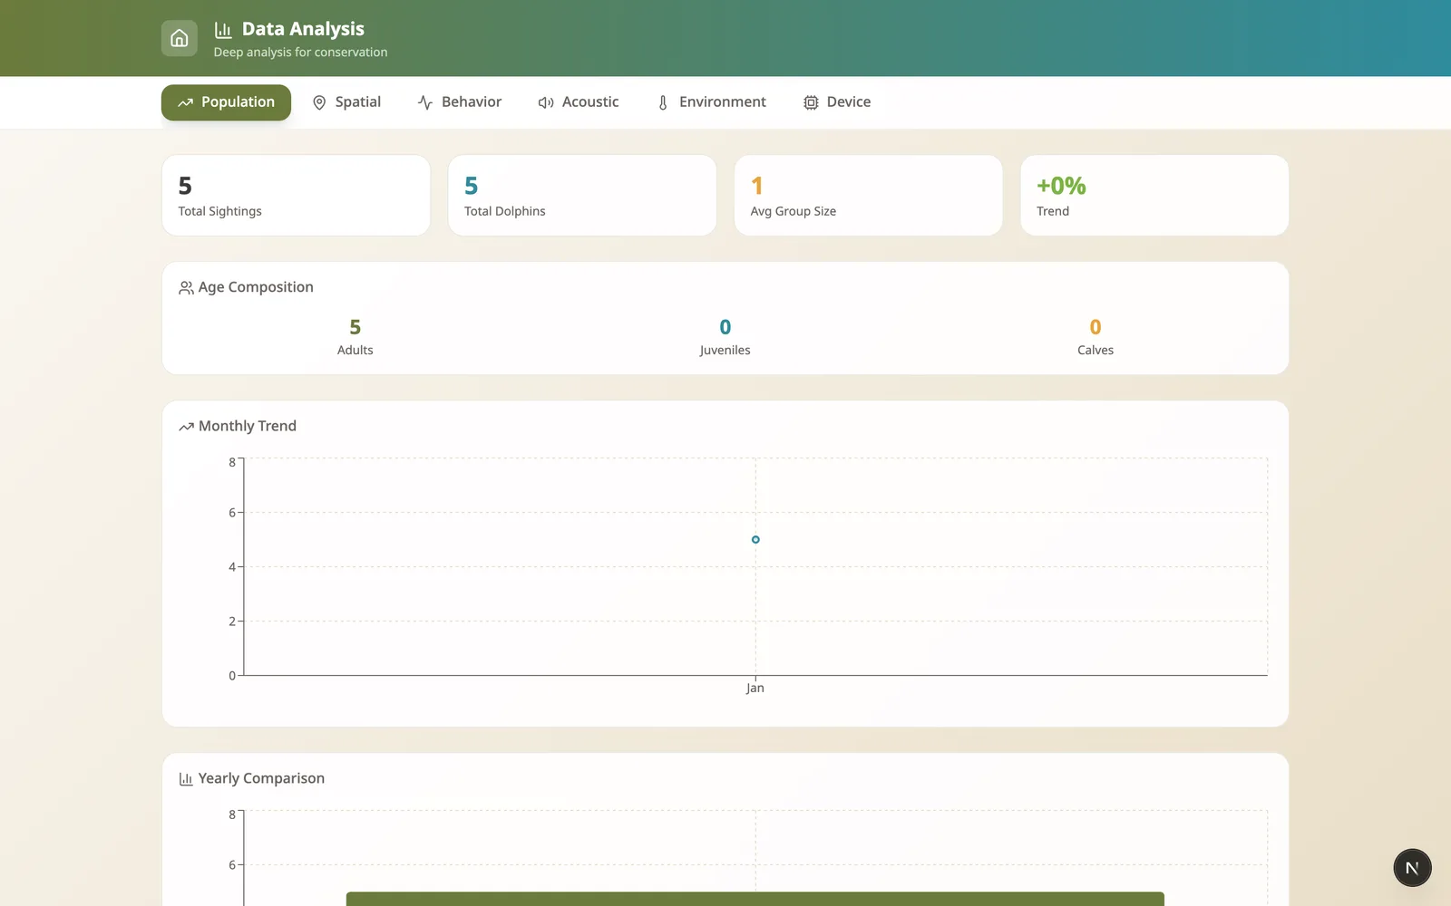Viewport: 1451px width, 906px height.
Task: Click the bar chart icon beside Data Analysis
Action: (x=223, y=29)
